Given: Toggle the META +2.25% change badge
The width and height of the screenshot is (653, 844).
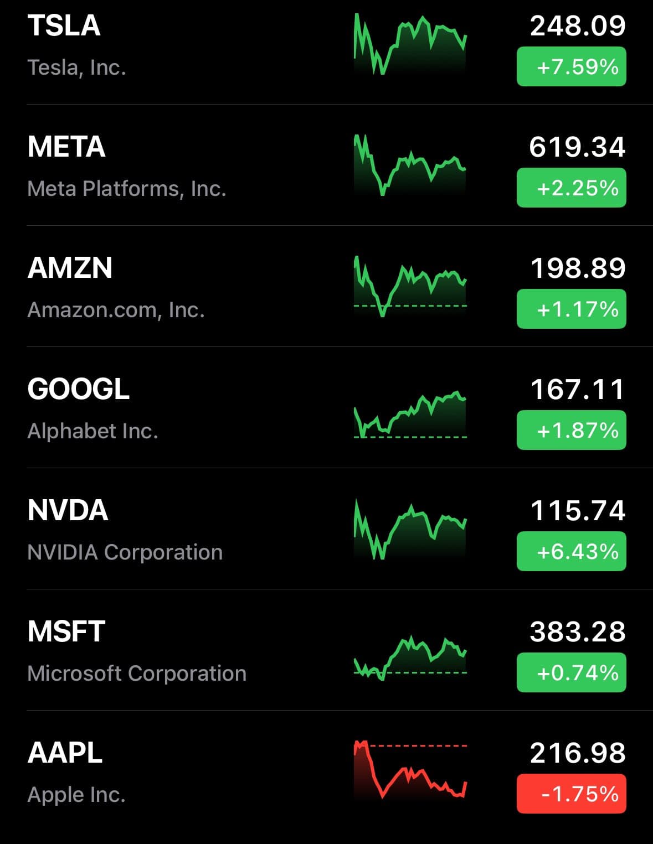Looking at the screenshot, I should 571,188.
